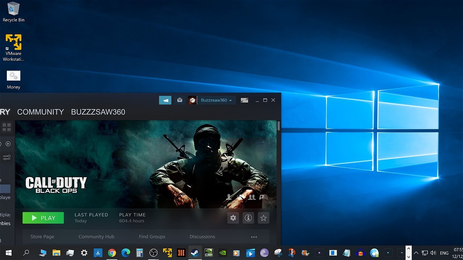Open VMware icon in taskbar
The image size is (463, 260).
click(167, 253)
